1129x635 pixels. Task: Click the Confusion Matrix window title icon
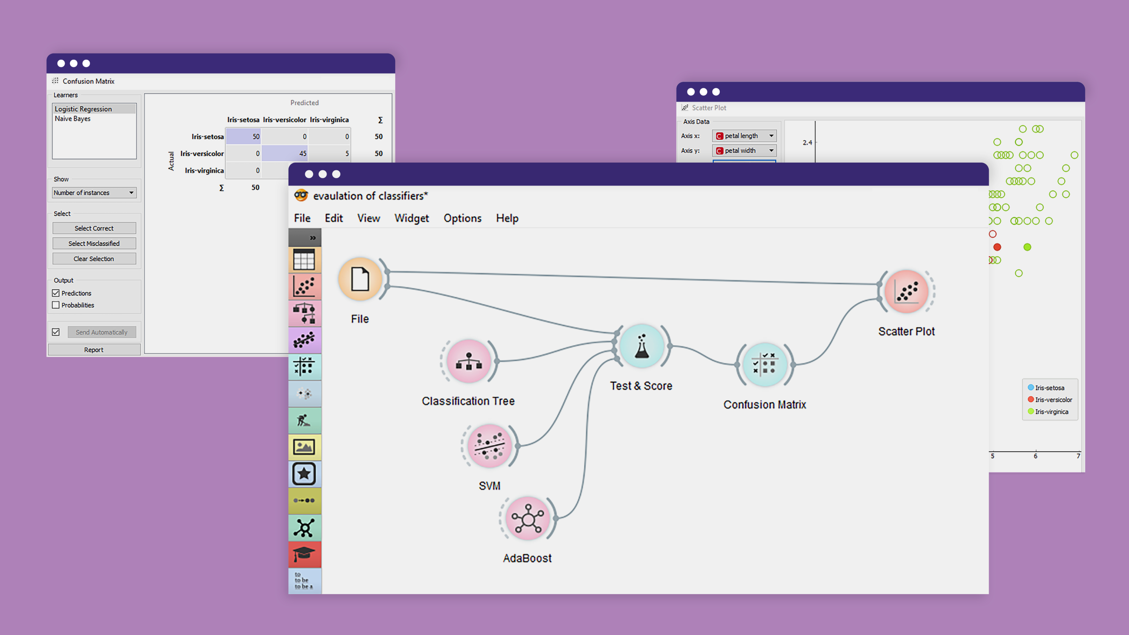click(55, 81)
